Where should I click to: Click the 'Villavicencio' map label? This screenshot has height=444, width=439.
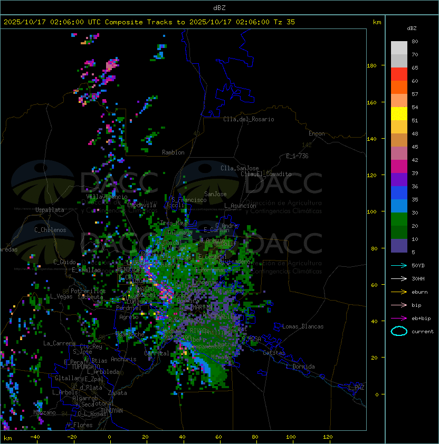pos(107,197)
